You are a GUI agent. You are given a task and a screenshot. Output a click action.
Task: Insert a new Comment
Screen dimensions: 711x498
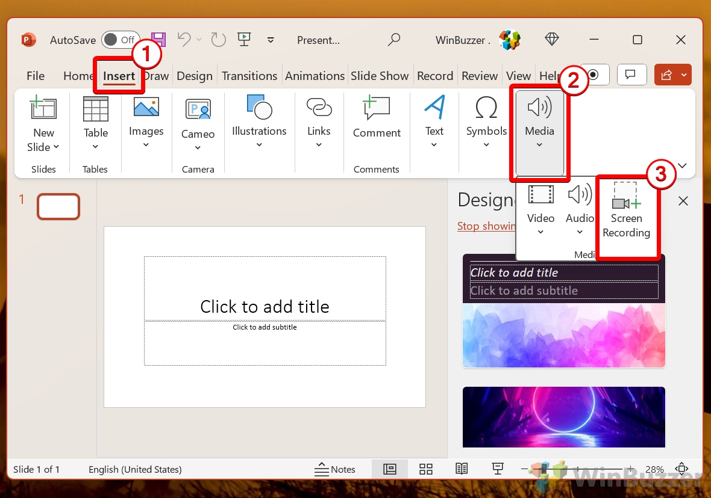tap(377, 117)
